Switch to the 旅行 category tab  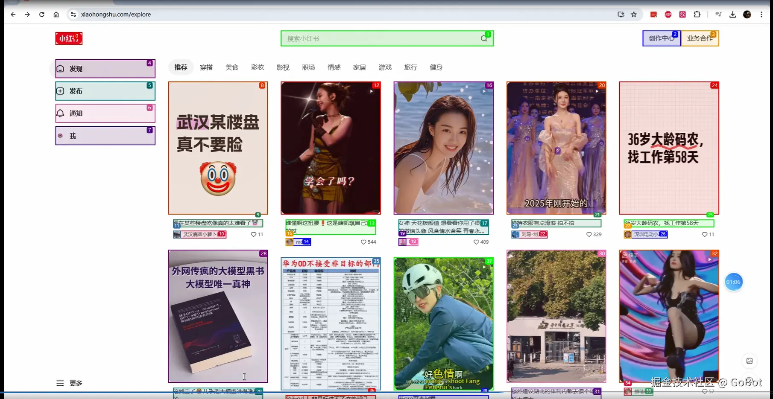410,67
